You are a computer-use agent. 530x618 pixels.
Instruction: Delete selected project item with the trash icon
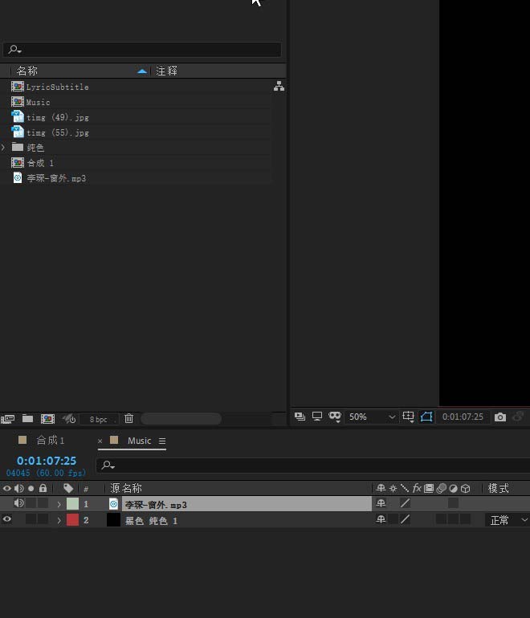click(128, 418)
